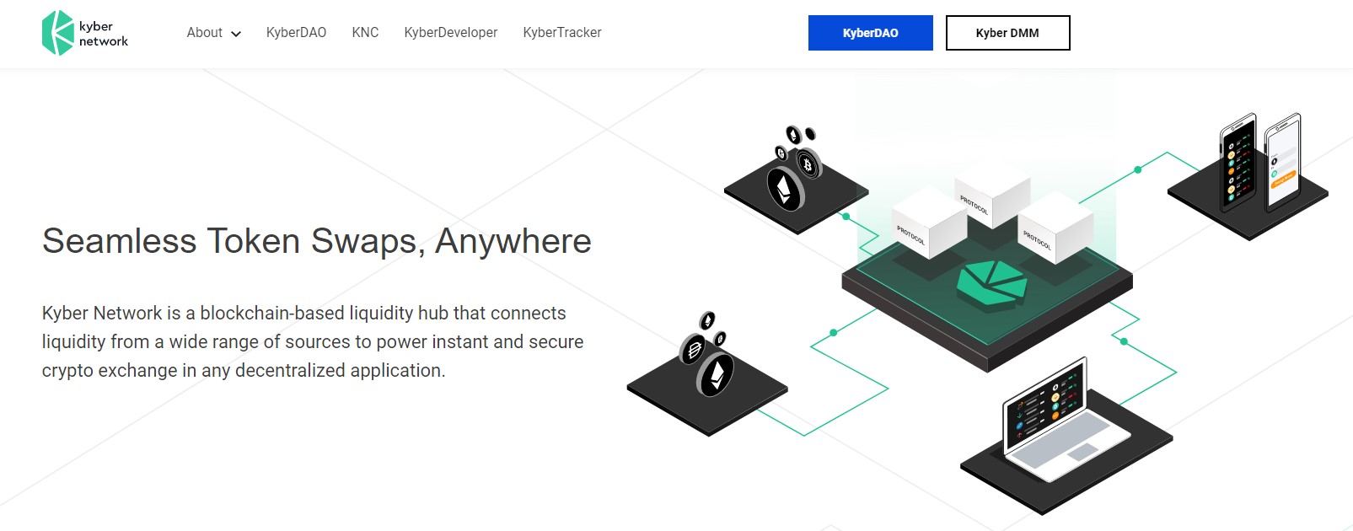Click the mobile phones illustration
The image size is (1353, 531).
[x=1261, y=162]
